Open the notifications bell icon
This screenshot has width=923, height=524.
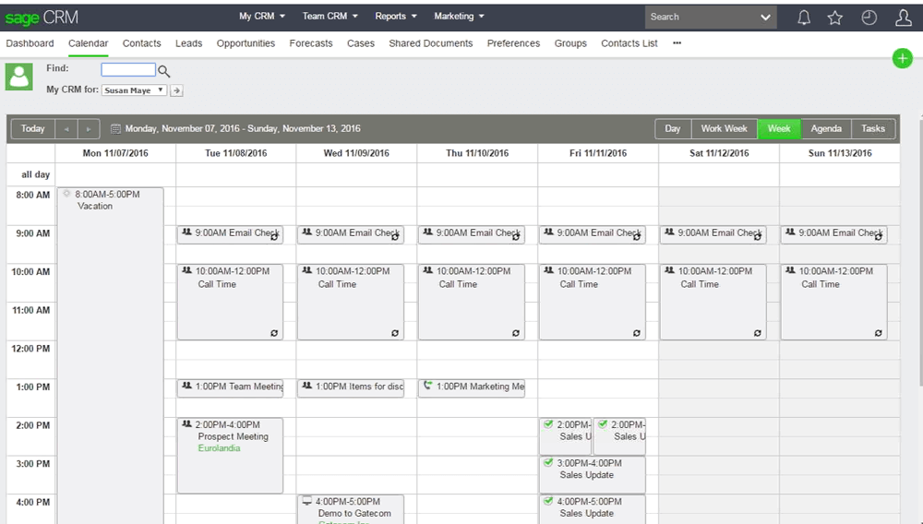tap(804, 18)
